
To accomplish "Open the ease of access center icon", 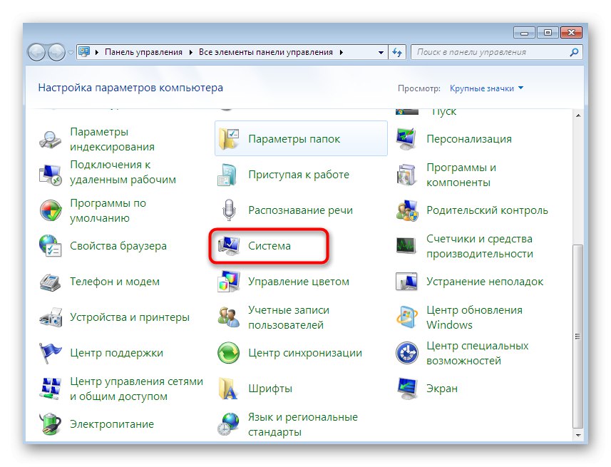I will coord(407,353).
